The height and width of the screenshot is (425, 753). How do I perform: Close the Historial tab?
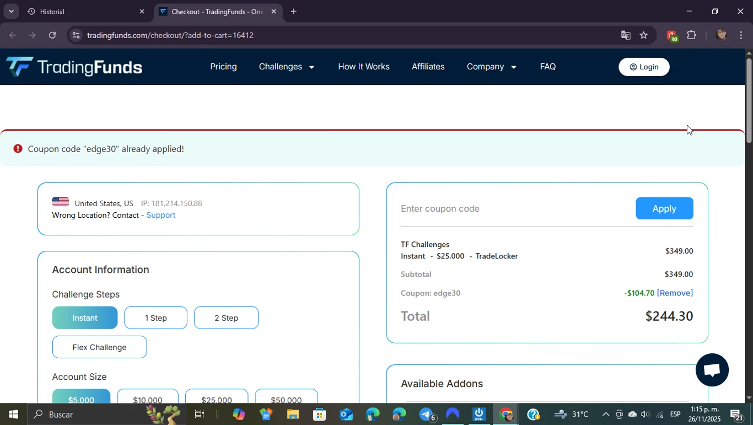(x=142, y=12)
